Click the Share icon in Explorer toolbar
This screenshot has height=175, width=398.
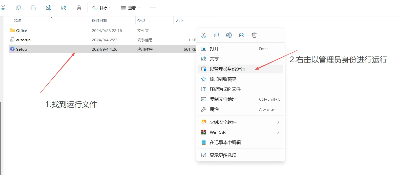pos(64,8)
